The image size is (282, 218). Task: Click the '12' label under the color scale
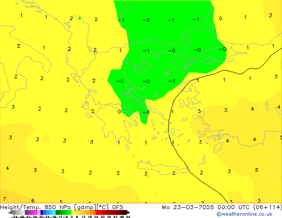(x=84, y=217)
